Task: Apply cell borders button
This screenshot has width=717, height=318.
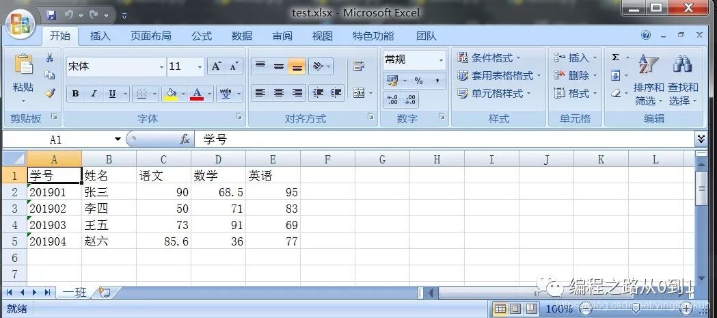Action: pos(141,94)
